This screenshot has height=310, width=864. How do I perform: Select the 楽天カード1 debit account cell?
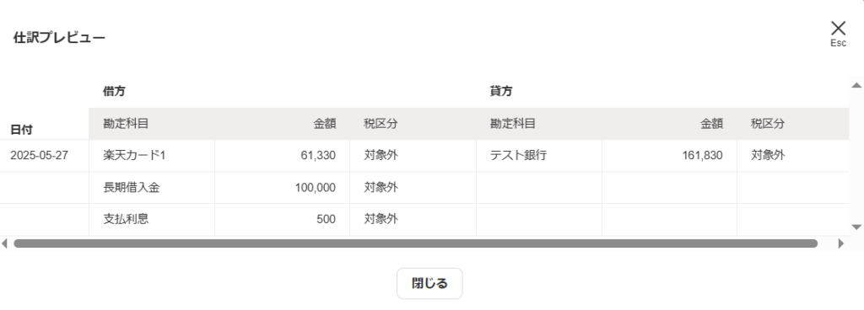click(152, 156)
